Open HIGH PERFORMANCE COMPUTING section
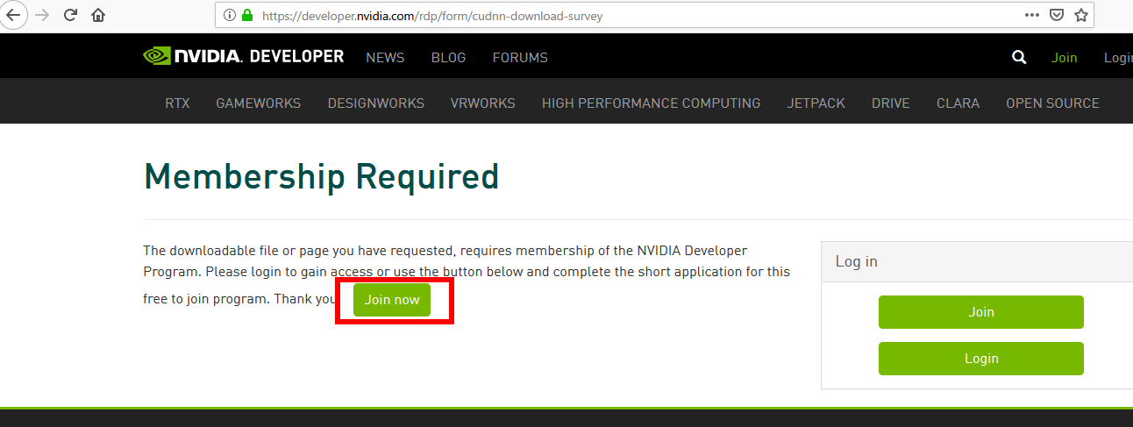 pyautogui.click(x=652, y=103)
